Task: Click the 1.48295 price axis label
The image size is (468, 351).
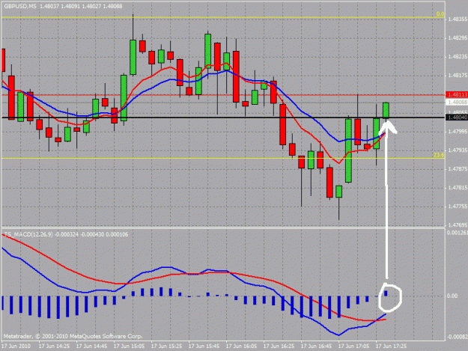Action: pyautogui.click(x=458, y=38)
